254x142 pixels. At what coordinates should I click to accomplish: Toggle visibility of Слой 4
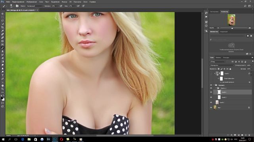pyautogui.click(x=211, y=92)
